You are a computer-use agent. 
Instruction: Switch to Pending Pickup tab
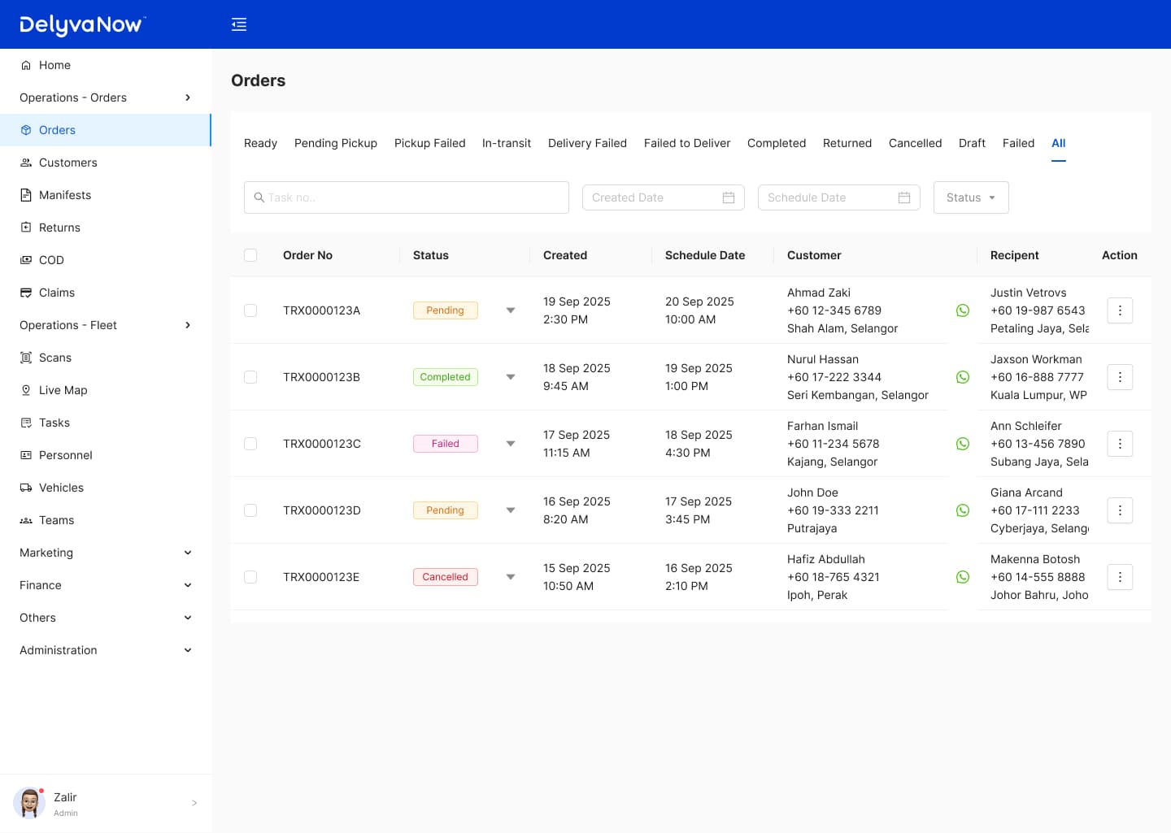(336, 143)
